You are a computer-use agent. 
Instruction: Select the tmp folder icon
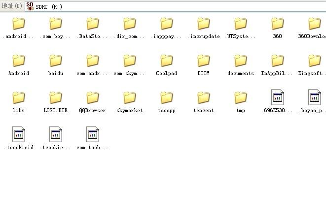click(x=241, y=98)
